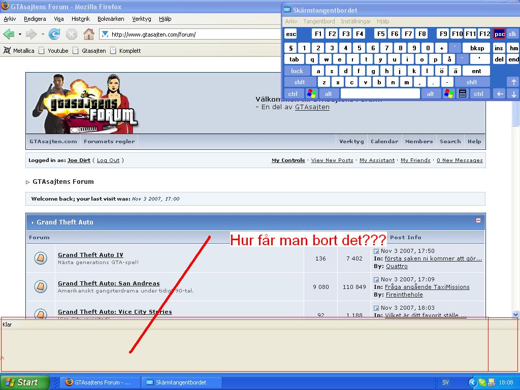This screenshot has width=520, height=390.
Task: Open the Bokmärken menu in Firefox
Action: pos(111,19)
